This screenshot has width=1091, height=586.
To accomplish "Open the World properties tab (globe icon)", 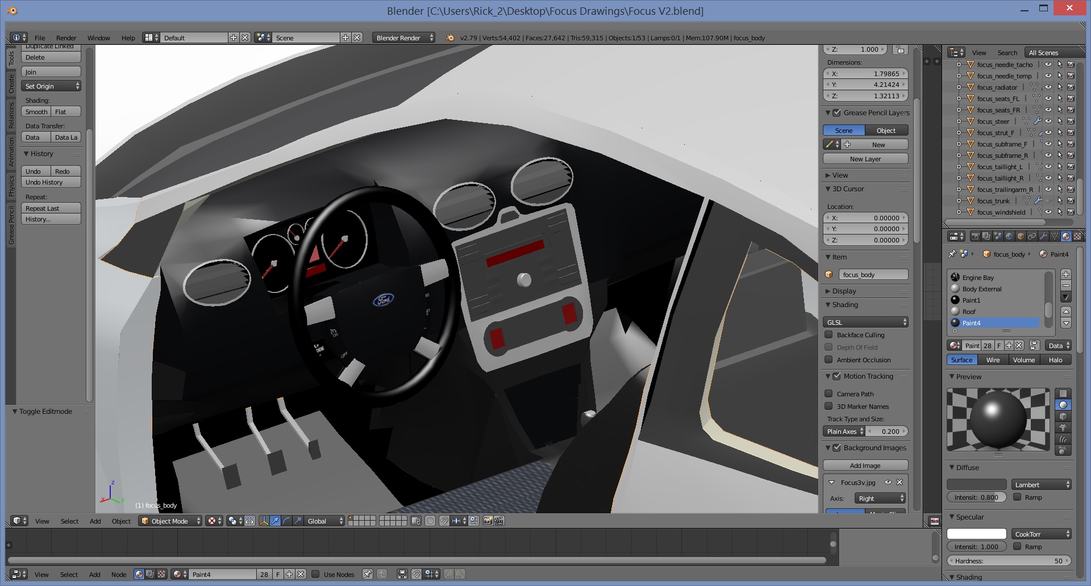I will pyautogui.click(x=1009, y=236).
